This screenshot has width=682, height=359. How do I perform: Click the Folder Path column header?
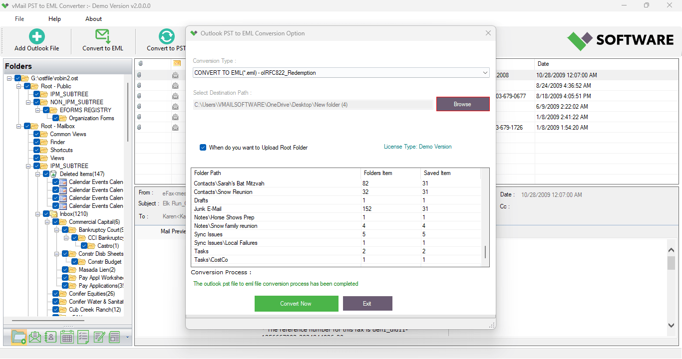[x=276, y=173]
